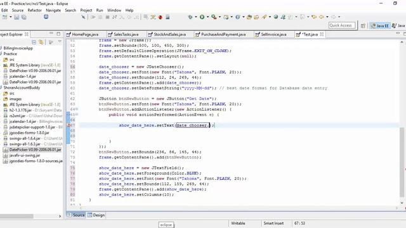Image resolution: width=406 pixels, height=228 pixels.
Task: Click the error marker on line 67
Action: (x=69, y=125)
